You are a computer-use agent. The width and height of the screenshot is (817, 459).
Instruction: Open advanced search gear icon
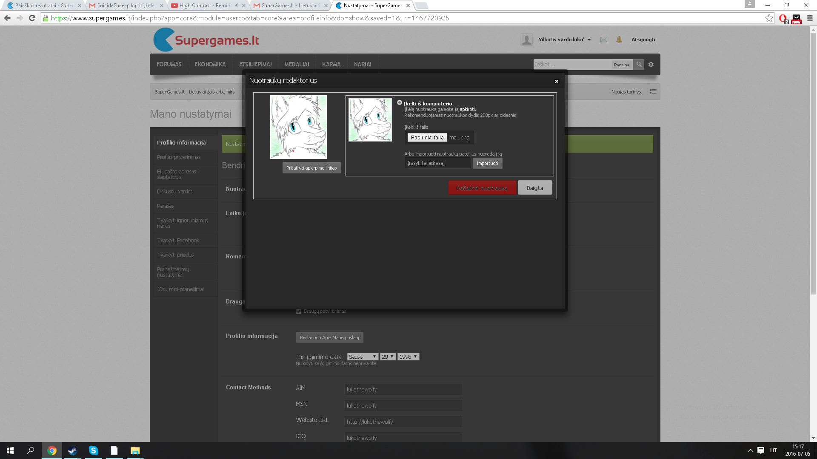[x=651, y=65]
